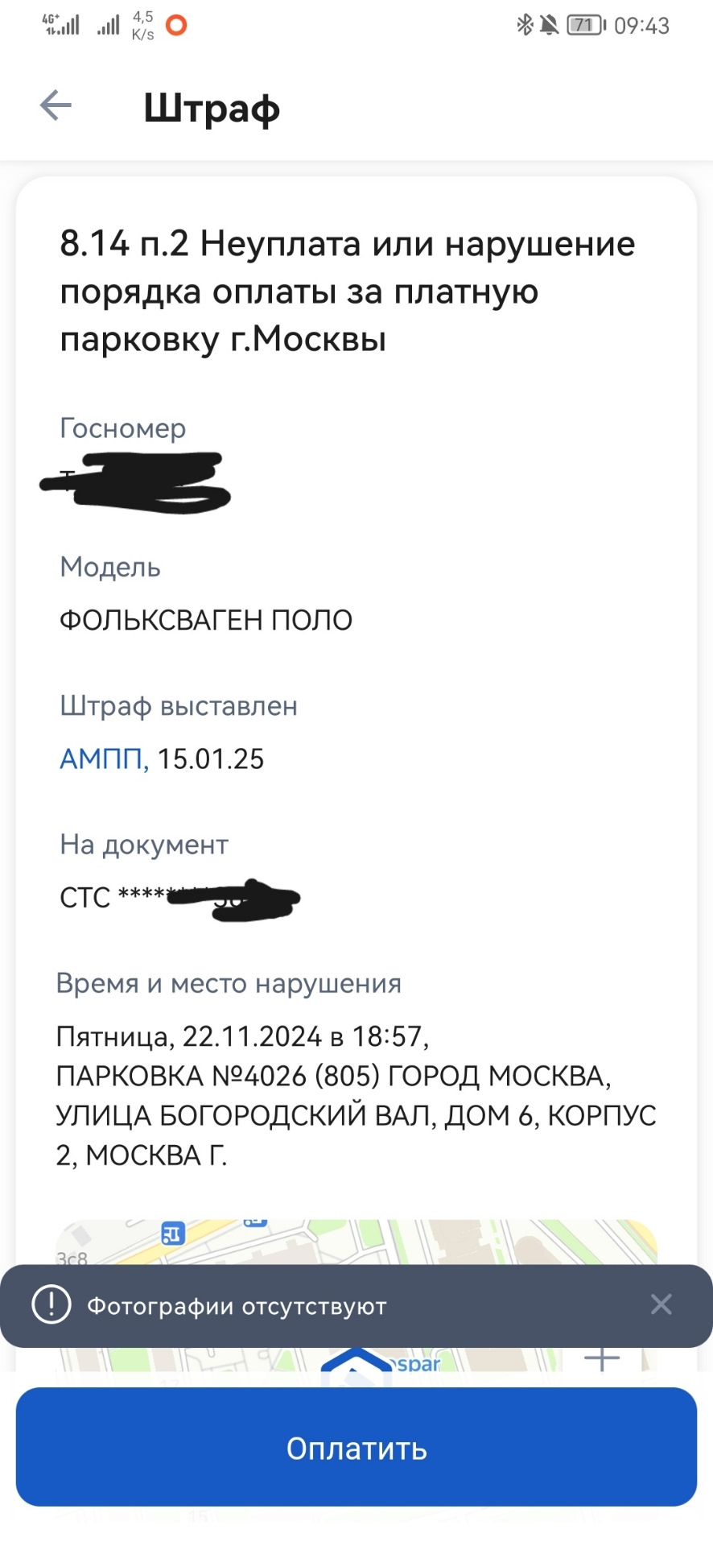Tap the back arrow in the header
The width and height of the screenshot is (713, 1546).
click(56, 105)
